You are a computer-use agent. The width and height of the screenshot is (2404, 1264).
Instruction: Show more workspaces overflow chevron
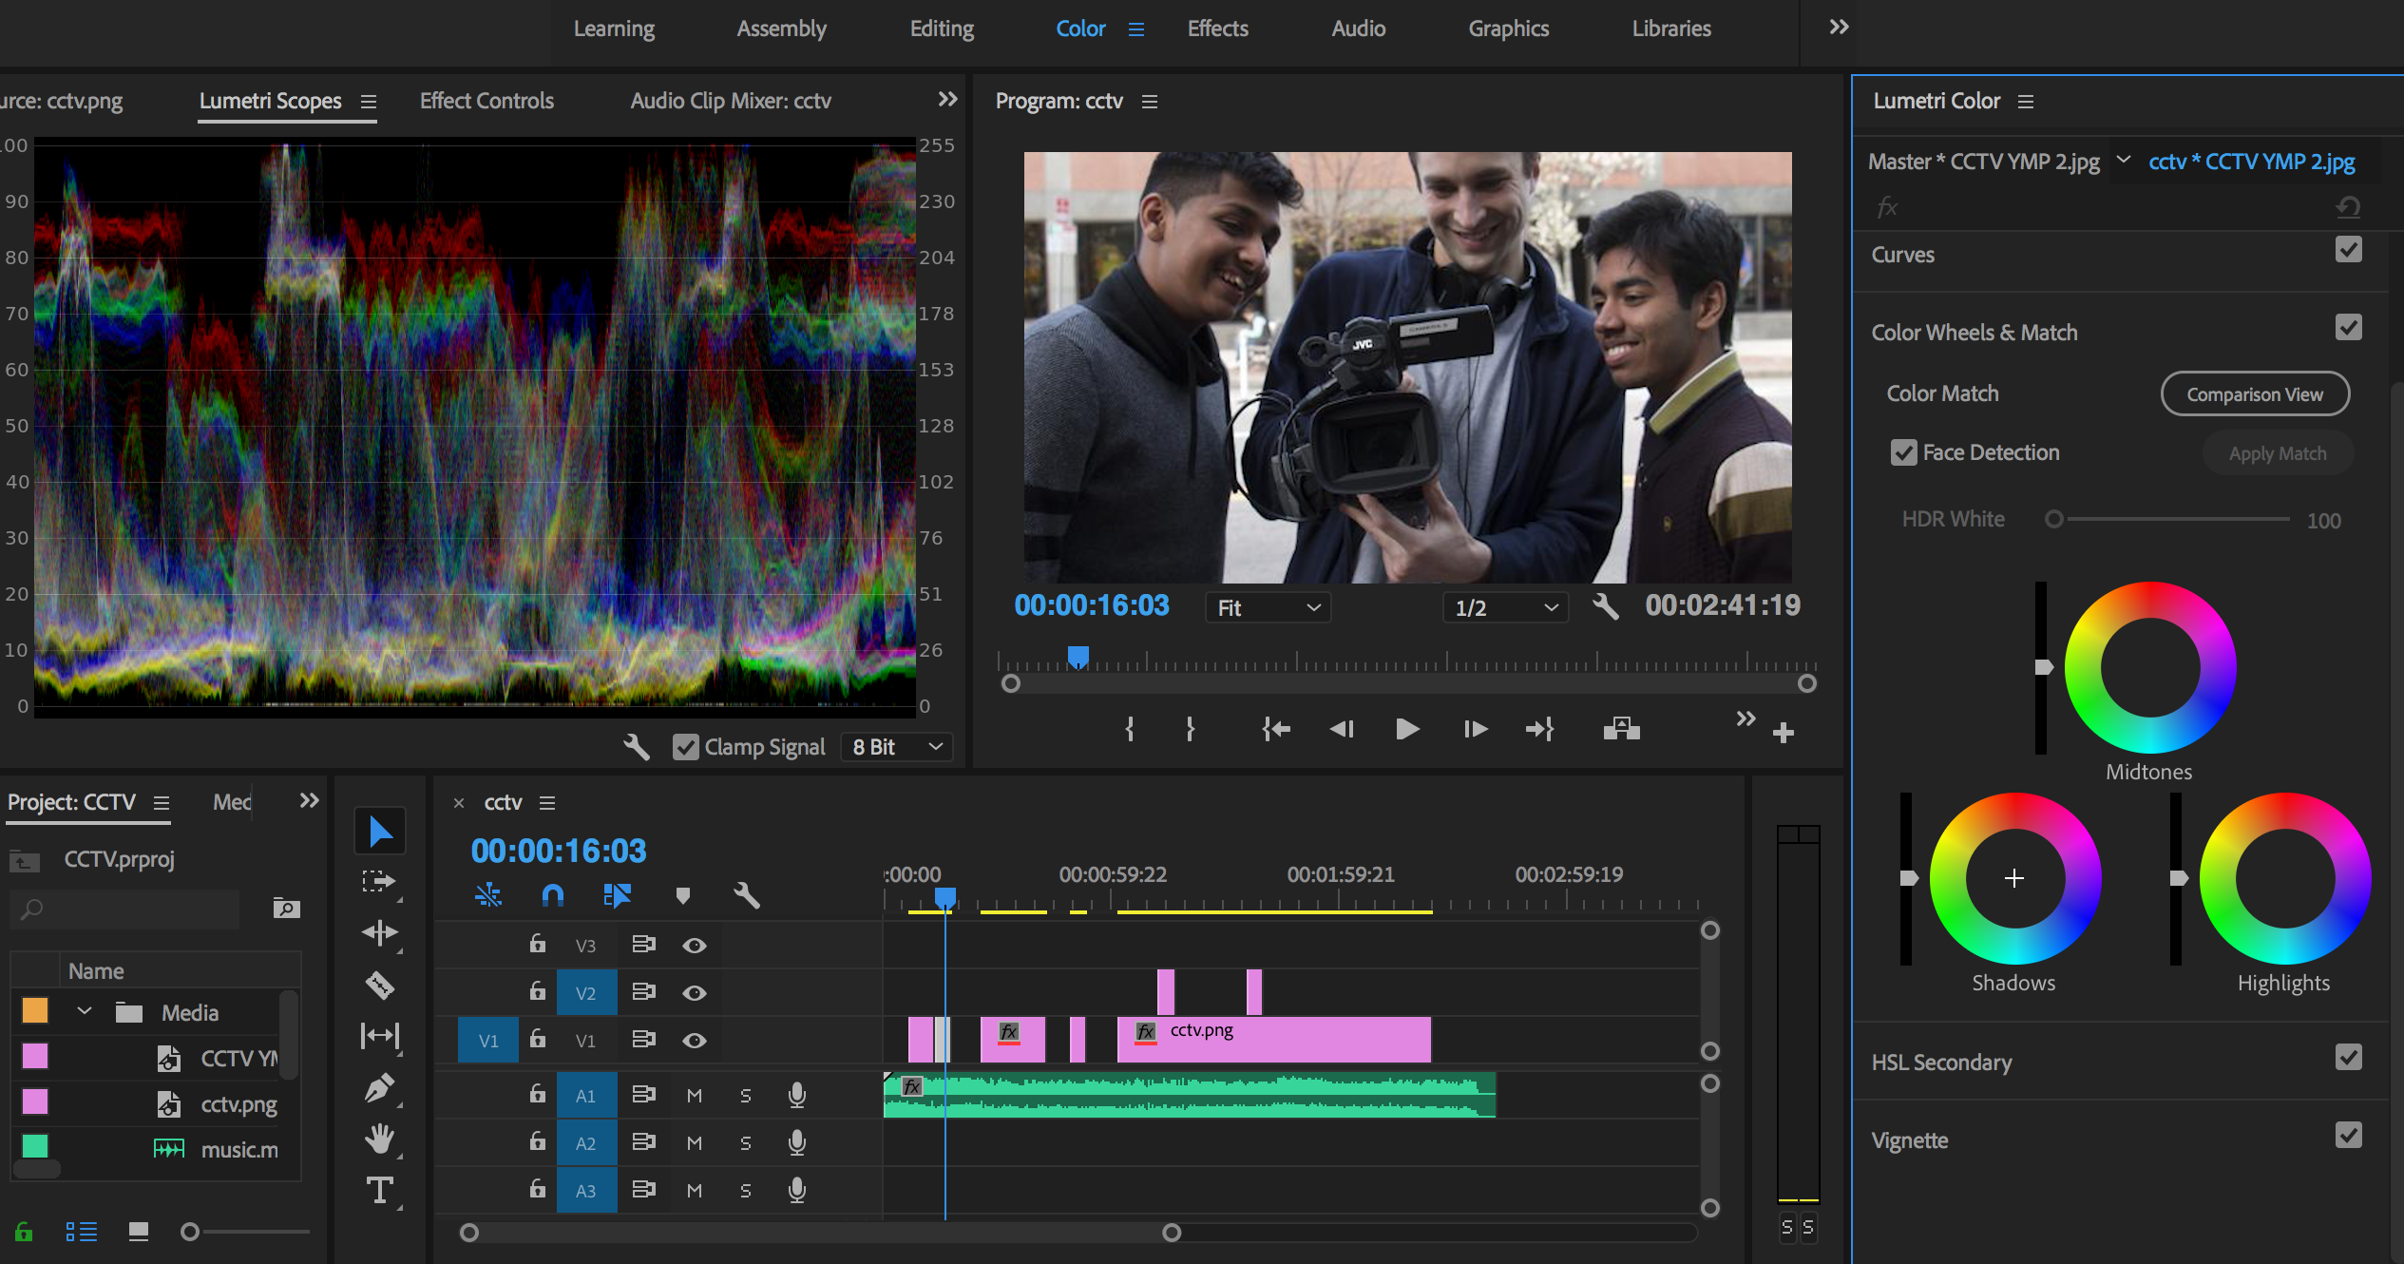click(x=1839, y=27)
